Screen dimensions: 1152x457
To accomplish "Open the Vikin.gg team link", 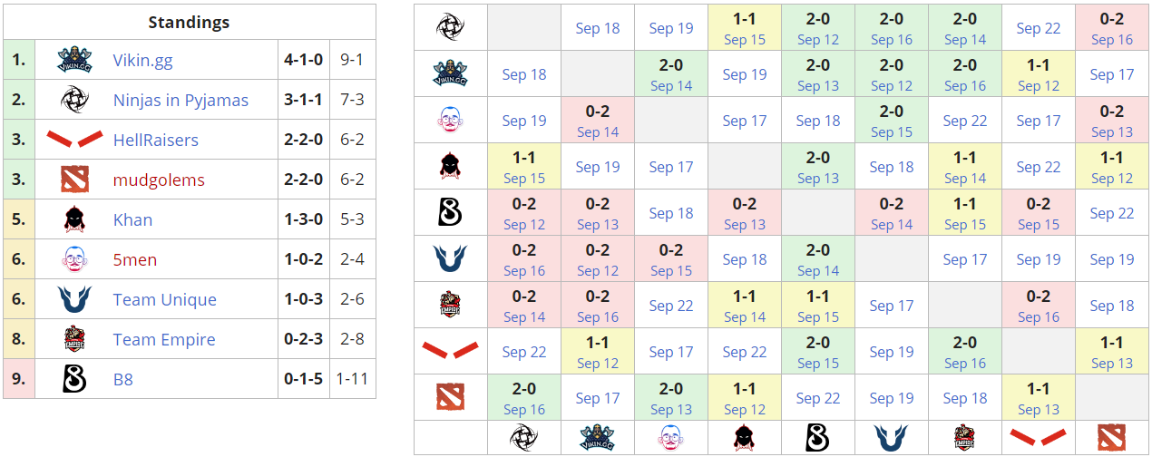I will coord(142,61).
